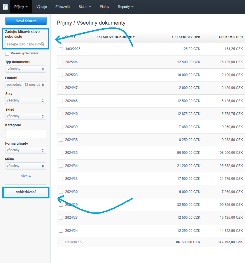Expand the Sklad menu

(85, 7)
